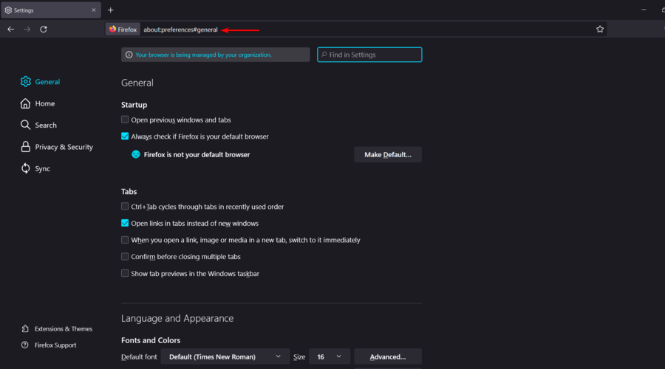Click the Tabs section heading
The width and height of the screenshot is (665, 369).
pos(129,191)
